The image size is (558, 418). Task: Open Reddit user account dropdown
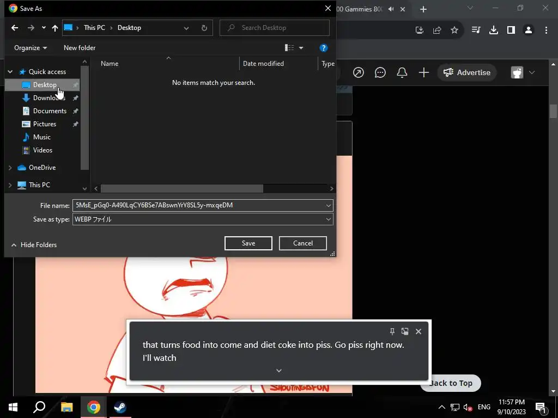point(523,72)
